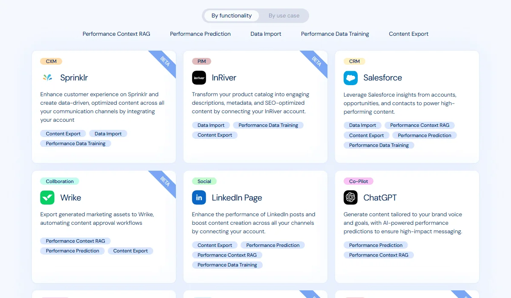
Task: Click the LinkedIn Page icon
Action: pyautogui.click(x=198, y=198)
